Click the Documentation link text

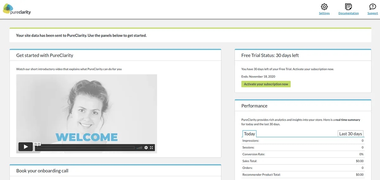349,13
